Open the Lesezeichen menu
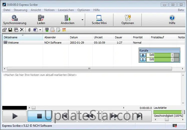The width and height of the screenshot is (187, 130). (66, 10)
